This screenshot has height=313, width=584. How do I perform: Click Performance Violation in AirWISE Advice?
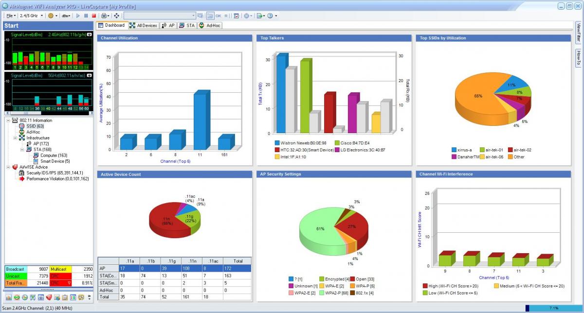click(x=57, y=179)
